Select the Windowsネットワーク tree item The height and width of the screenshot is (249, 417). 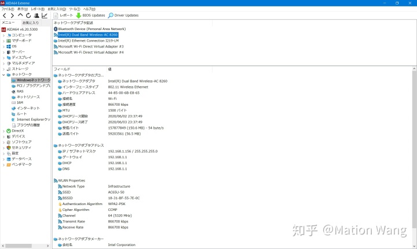tap(31, 80)
